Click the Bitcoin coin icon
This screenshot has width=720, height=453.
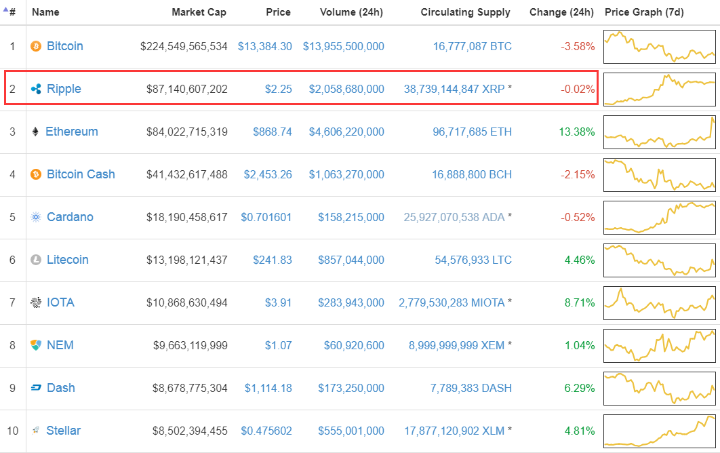36,46
